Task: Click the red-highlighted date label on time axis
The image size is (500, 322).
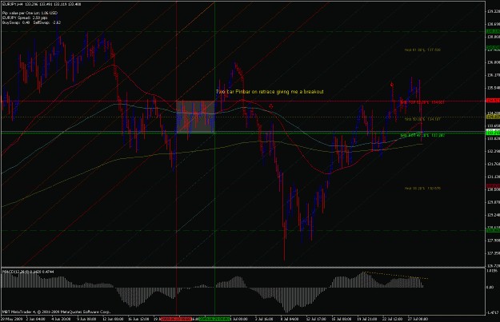Action: 176,319
